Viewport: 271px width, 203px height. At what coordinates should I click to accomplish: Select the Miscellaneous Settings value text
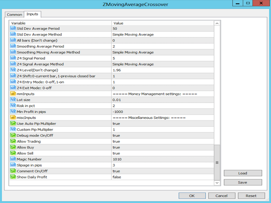(149, 118)
